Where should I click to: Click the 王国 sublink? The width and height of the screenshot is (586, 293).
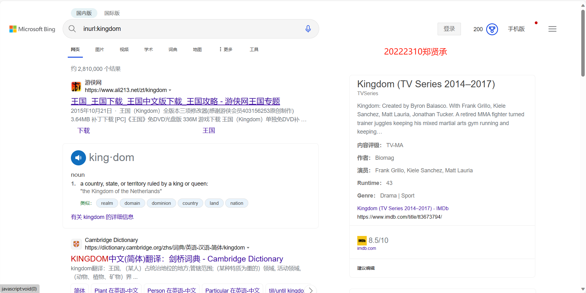coord(209,130)
